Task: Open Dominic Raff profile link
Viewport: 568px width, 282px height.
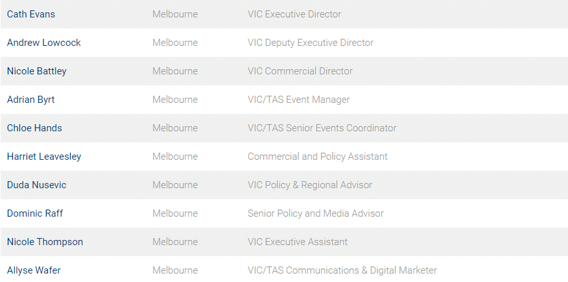Action: click(35, 213)
